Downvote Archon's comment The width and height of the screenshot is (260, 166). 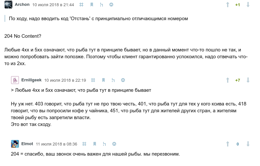point(248,5)
